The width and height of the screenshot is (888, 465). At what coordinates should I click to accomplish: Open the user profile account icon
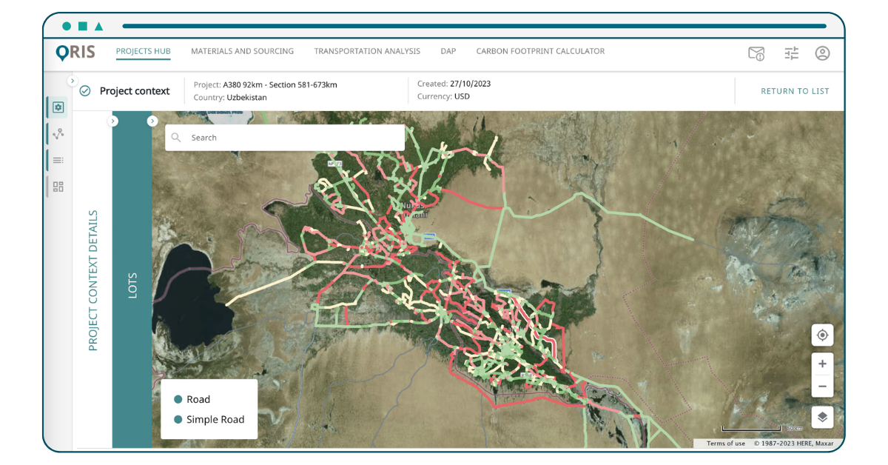click(822, 53)
